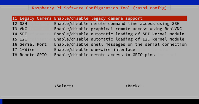Click the <Back> button
The width and height of the screenshot is (199, 104).
pos(133,86)
